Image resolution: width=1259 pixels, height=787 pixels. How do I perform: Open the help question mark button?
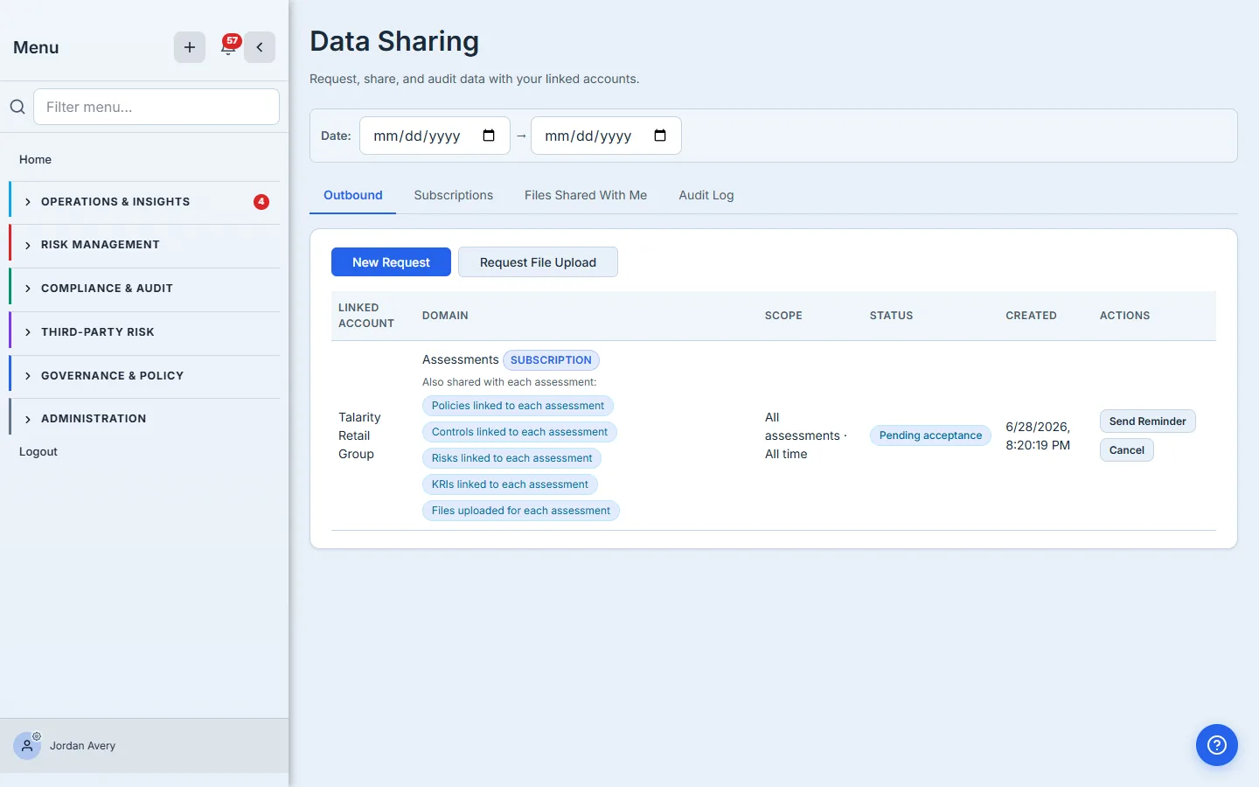click(1217, 745)
